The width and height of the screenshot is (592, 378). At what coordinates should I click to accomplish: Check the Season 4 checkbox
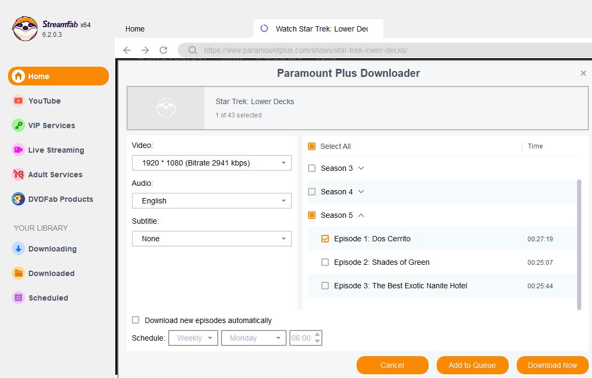312,192
